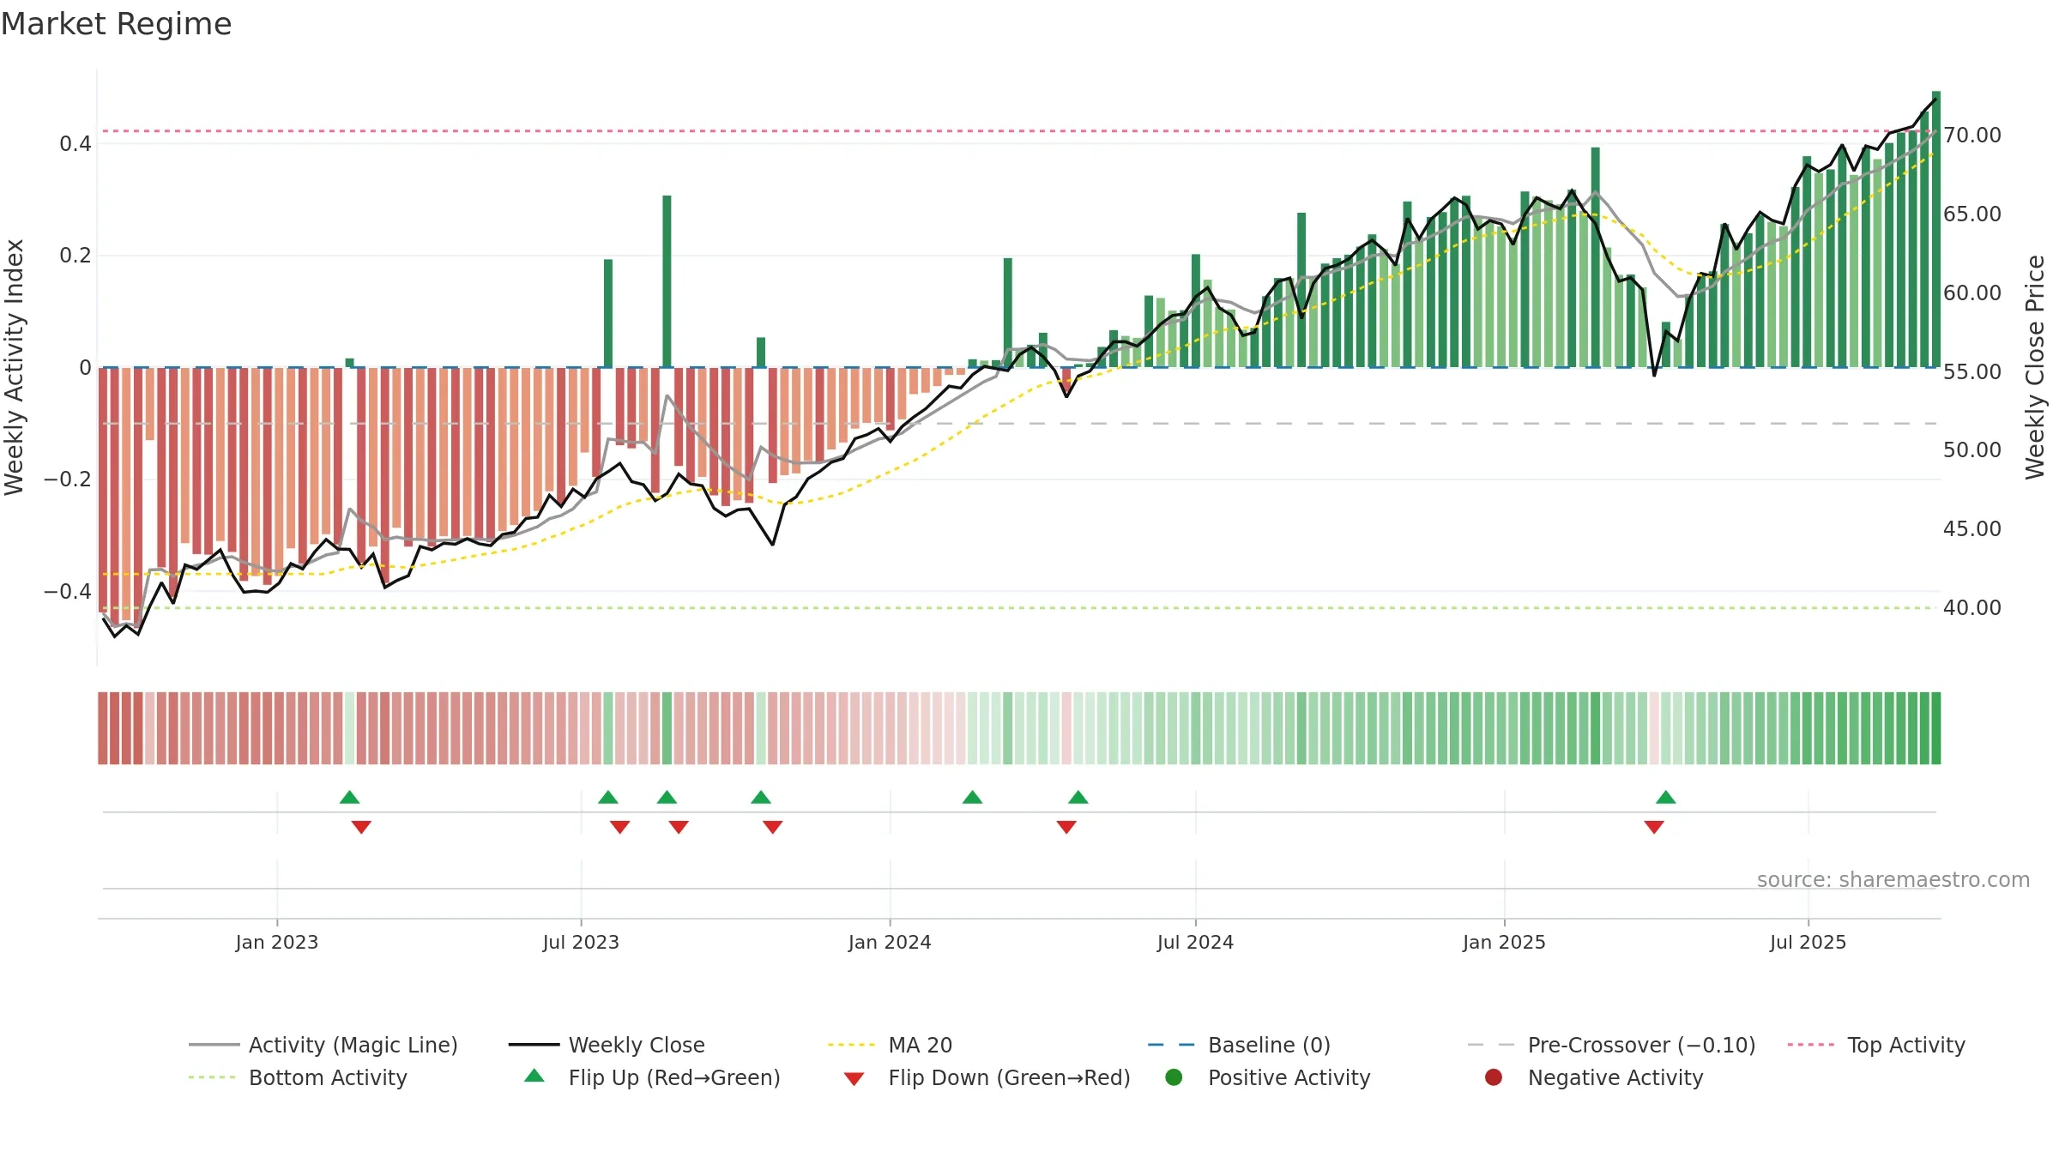
Task: Select Flip Down triangle in 2025
Action: pos(1654,827)
